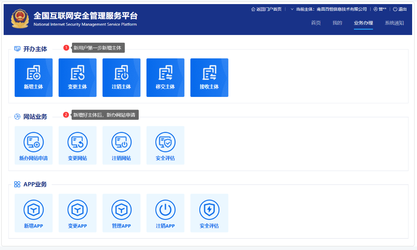This screenshot has height=250, width=417.
Task: Open APP 安全评估 shield icon
Action: (x=209, y=213)
